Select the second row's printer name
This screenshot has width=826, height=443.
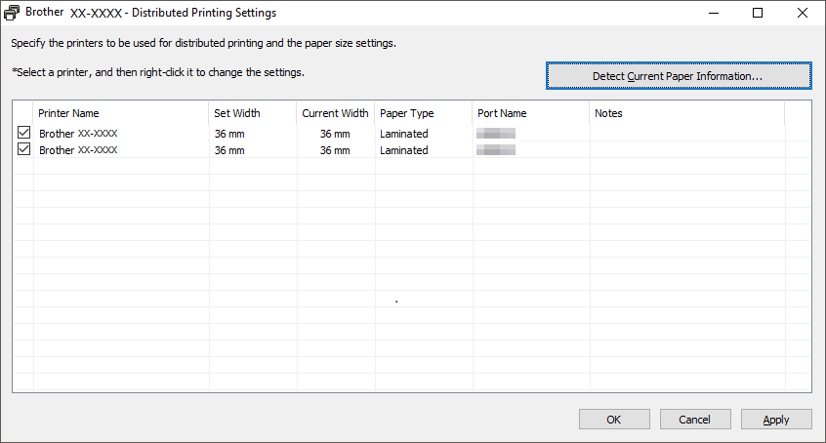78,151
